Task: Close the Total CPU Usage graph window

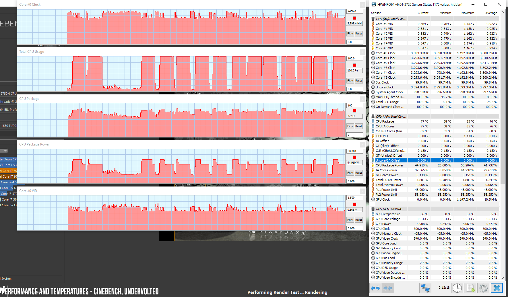Action: (x=362, y=52)
